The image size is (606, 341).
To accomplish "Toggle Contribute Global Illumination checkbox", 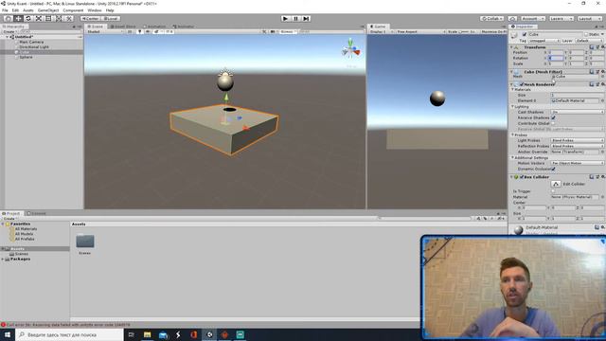I will (553, 123).
